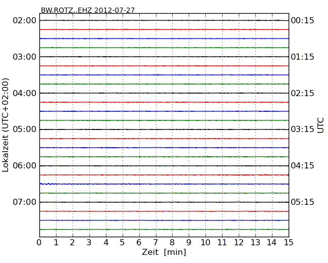Click the 12 minute x-axis tick label
This screenshot has height=263, width=328.
coord(239,242)
